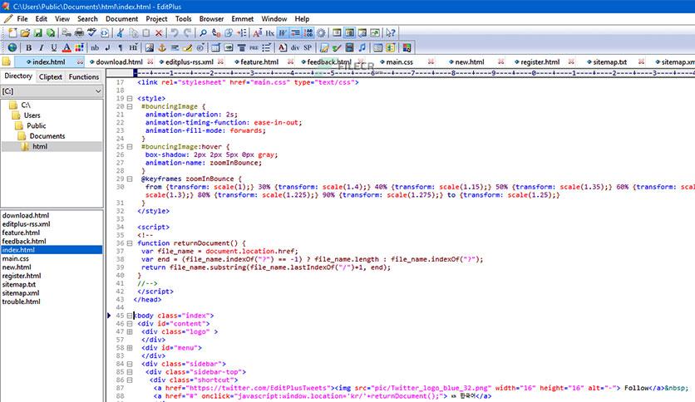Click the Replace icon next to Find
Image resolution: width=695 pixels, height=402 pixels.
pyautogui.click(x=216, y=32)
